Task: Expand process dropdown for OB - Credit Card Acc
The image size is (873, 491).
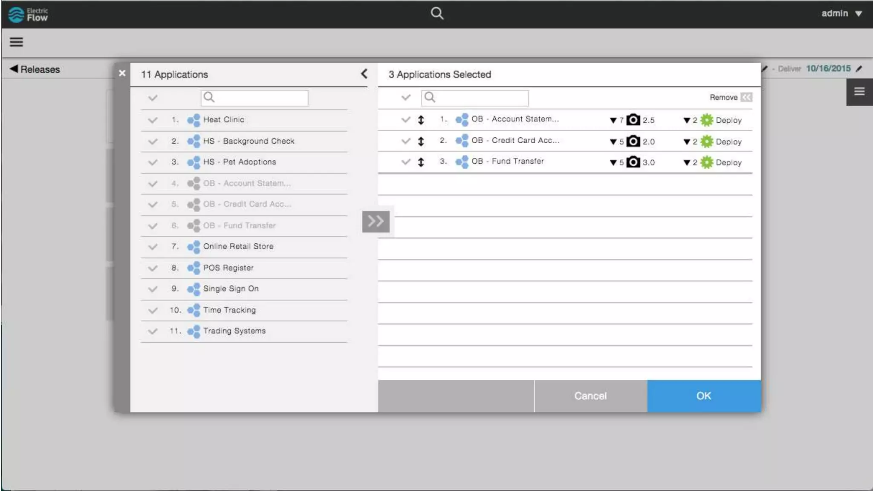Action: (686, 142)
